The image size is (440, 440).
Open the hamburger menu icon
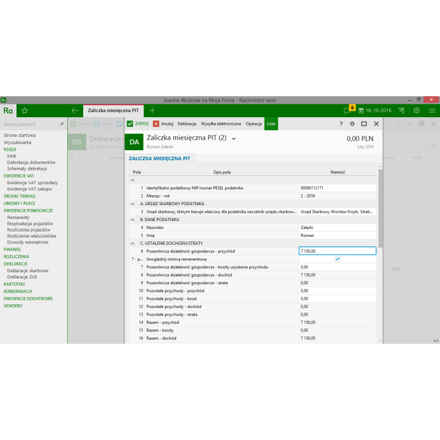tap(432, 111)
